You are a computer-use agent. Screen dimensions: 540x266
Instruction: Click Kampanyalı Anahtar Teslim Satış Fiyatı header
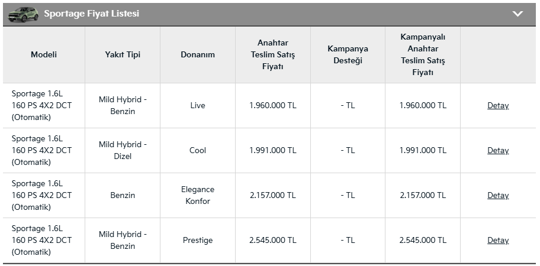point(423,55)
